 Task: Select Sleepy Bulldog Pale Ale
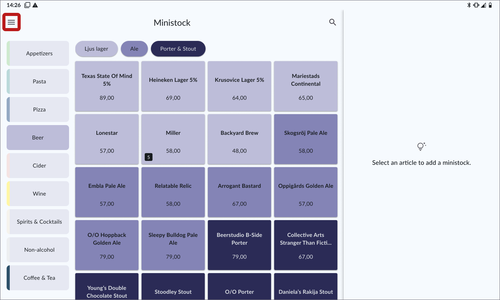click(x=173, y=245)
